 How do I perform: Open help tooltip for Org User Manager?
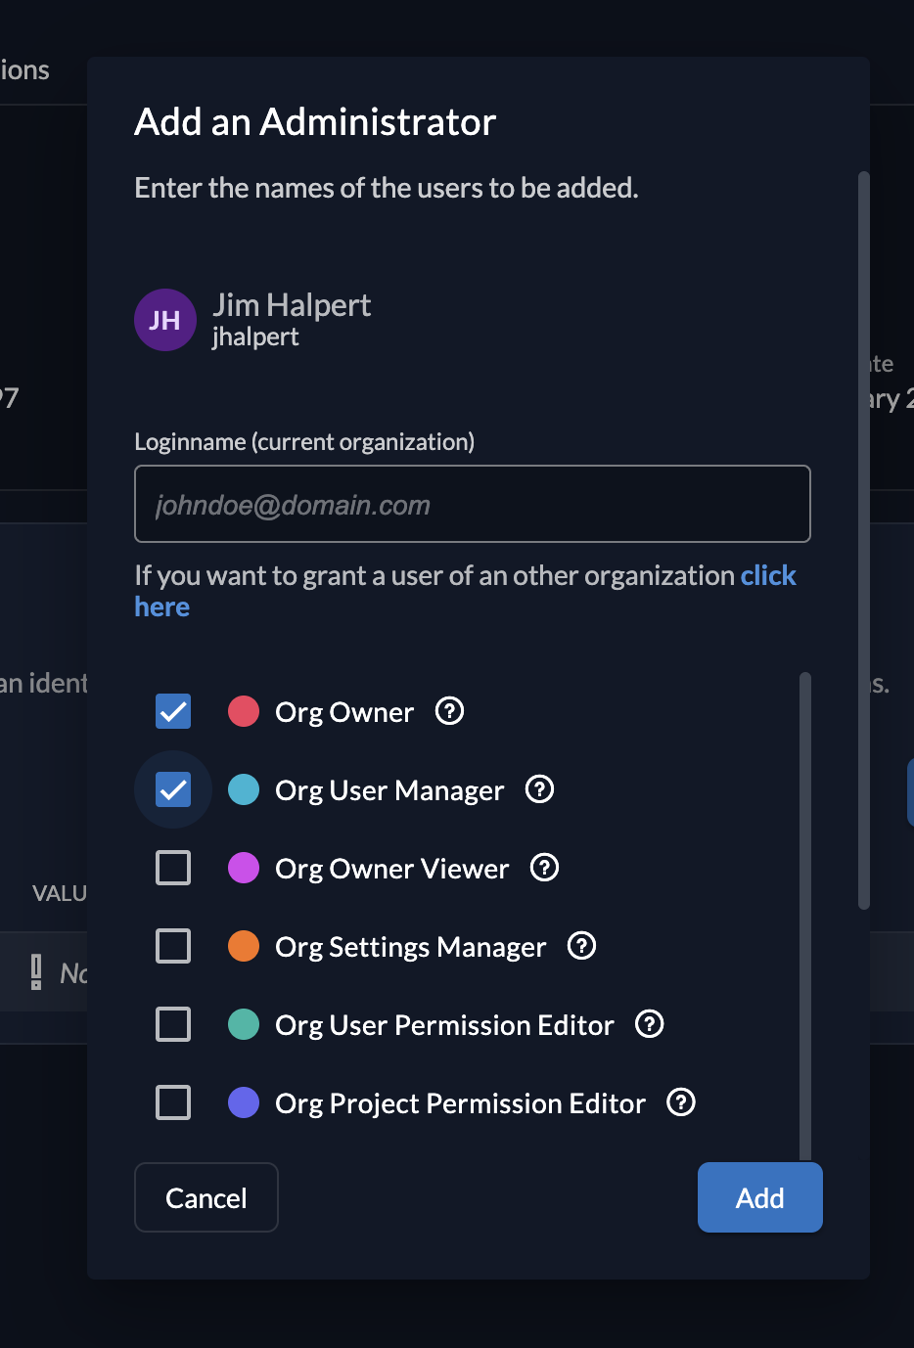[x=539, y=789]
